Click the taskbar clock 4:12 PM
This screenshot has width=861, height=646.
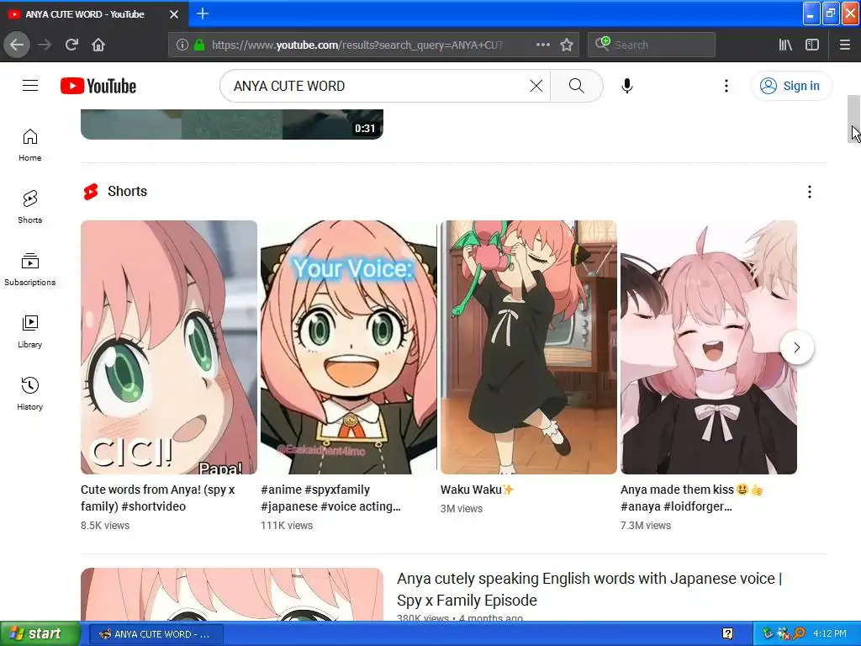tap(830, 633)
